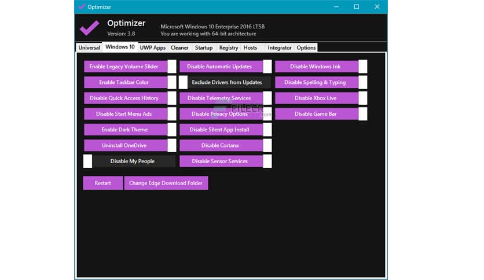
Task: Toggle Disable Spelling & Typing
Action: point(321,82)
